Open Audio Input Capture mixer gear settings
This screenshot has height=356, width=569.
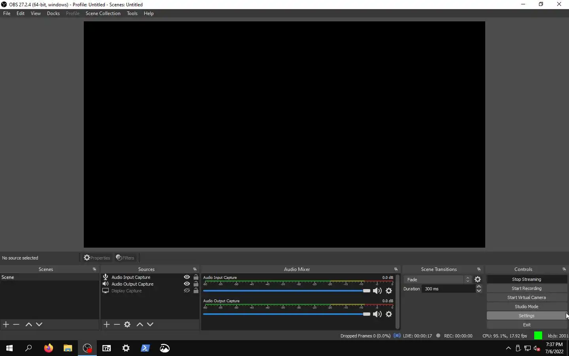click(x=389, y=291)
